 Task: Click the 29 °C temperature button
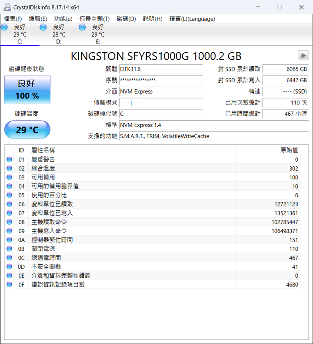pyautogui.click(x=27, y=130)
